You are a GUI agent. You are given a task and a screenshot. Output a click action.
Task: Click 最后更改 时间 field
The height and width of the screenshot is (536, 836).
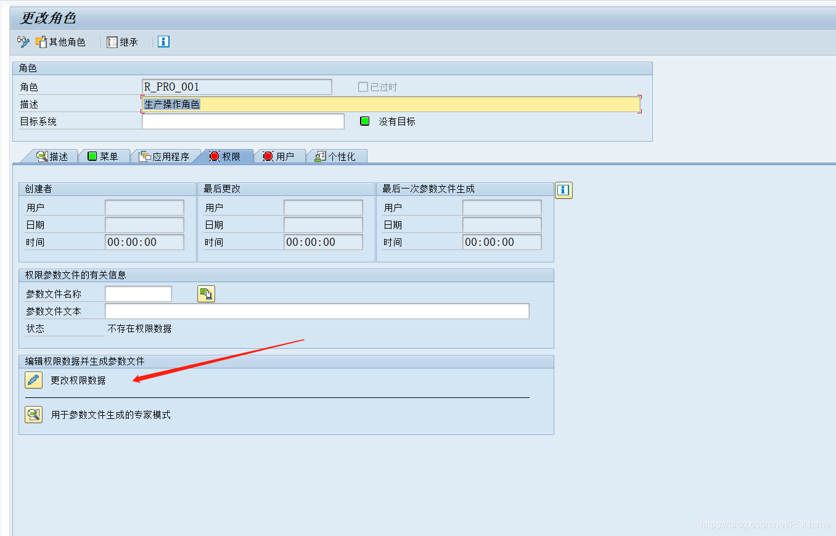(323, 242)
